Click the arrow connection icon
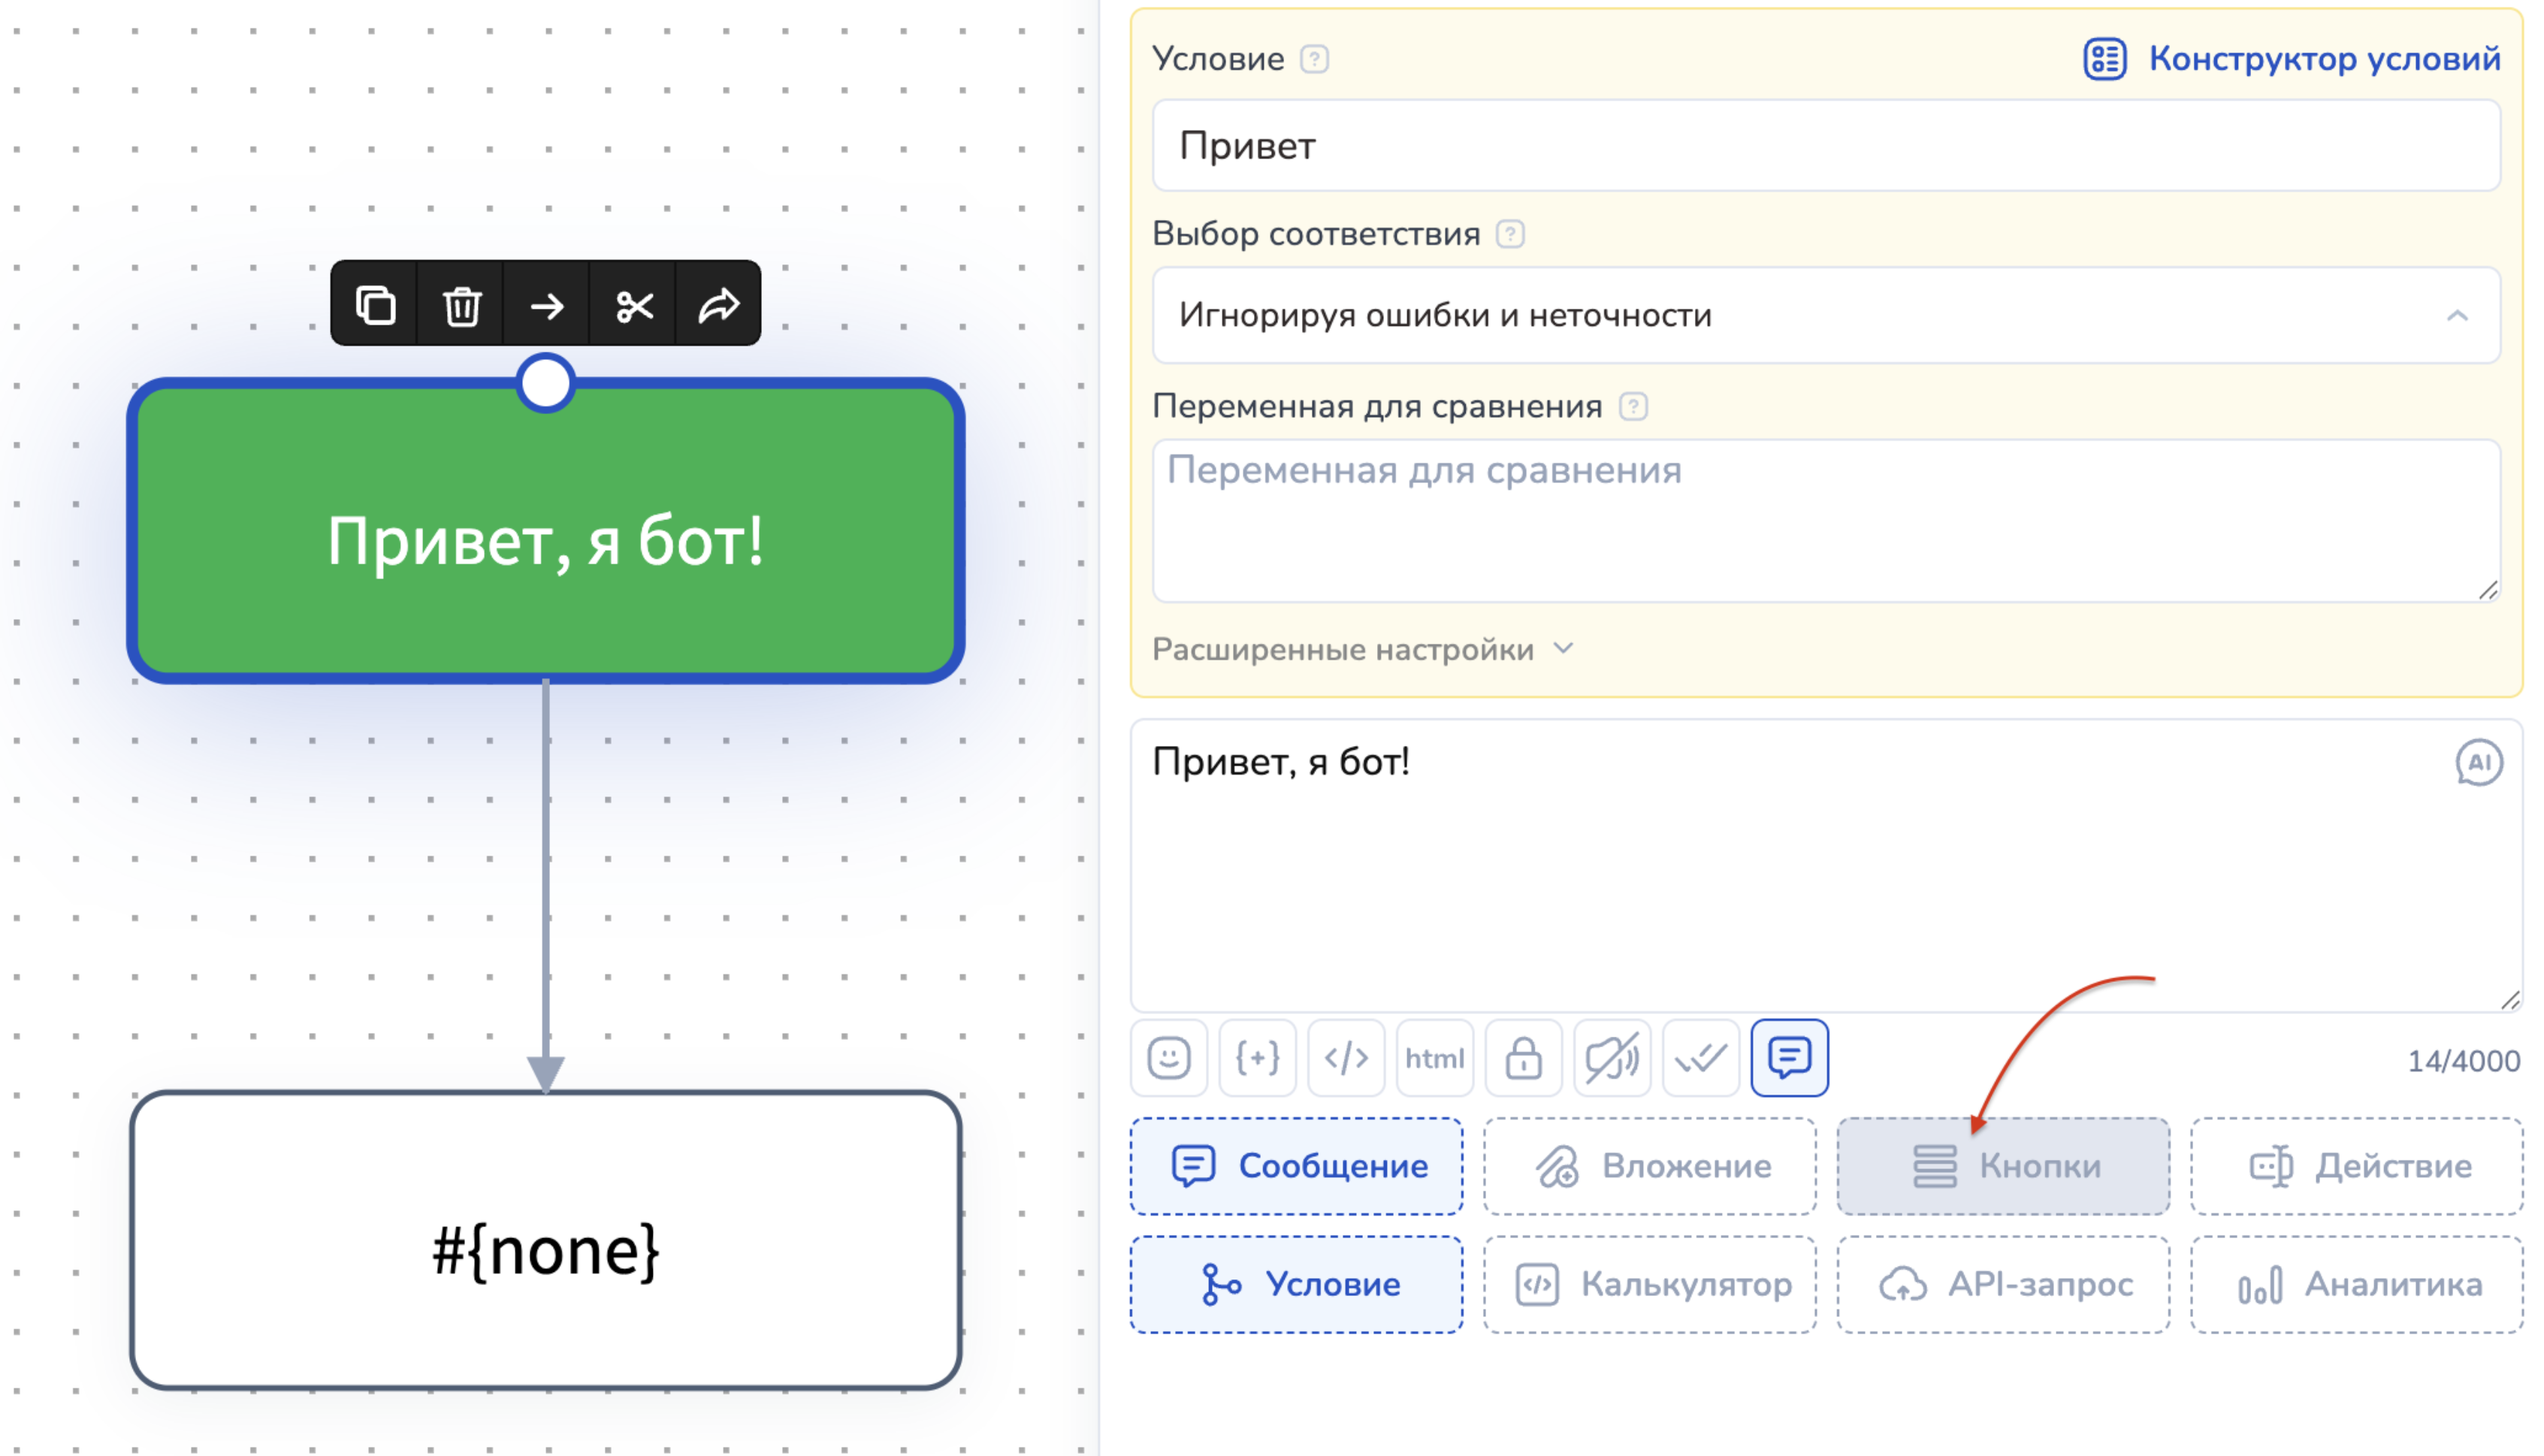2544x1456 pixels. pyautogui.click(x=547, y=305)
